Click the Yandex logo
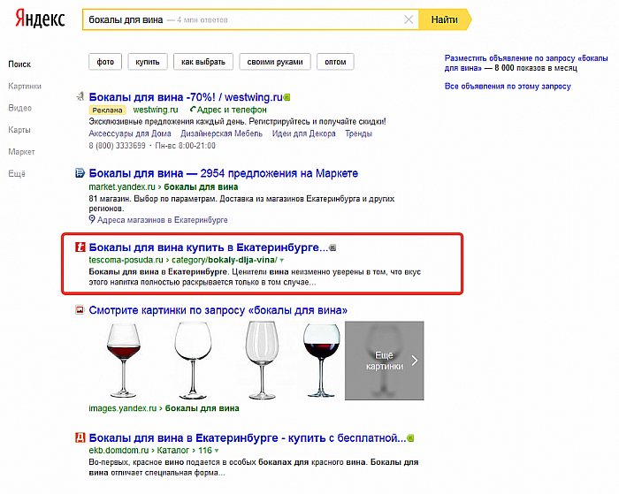 click(x=40, y=19)
